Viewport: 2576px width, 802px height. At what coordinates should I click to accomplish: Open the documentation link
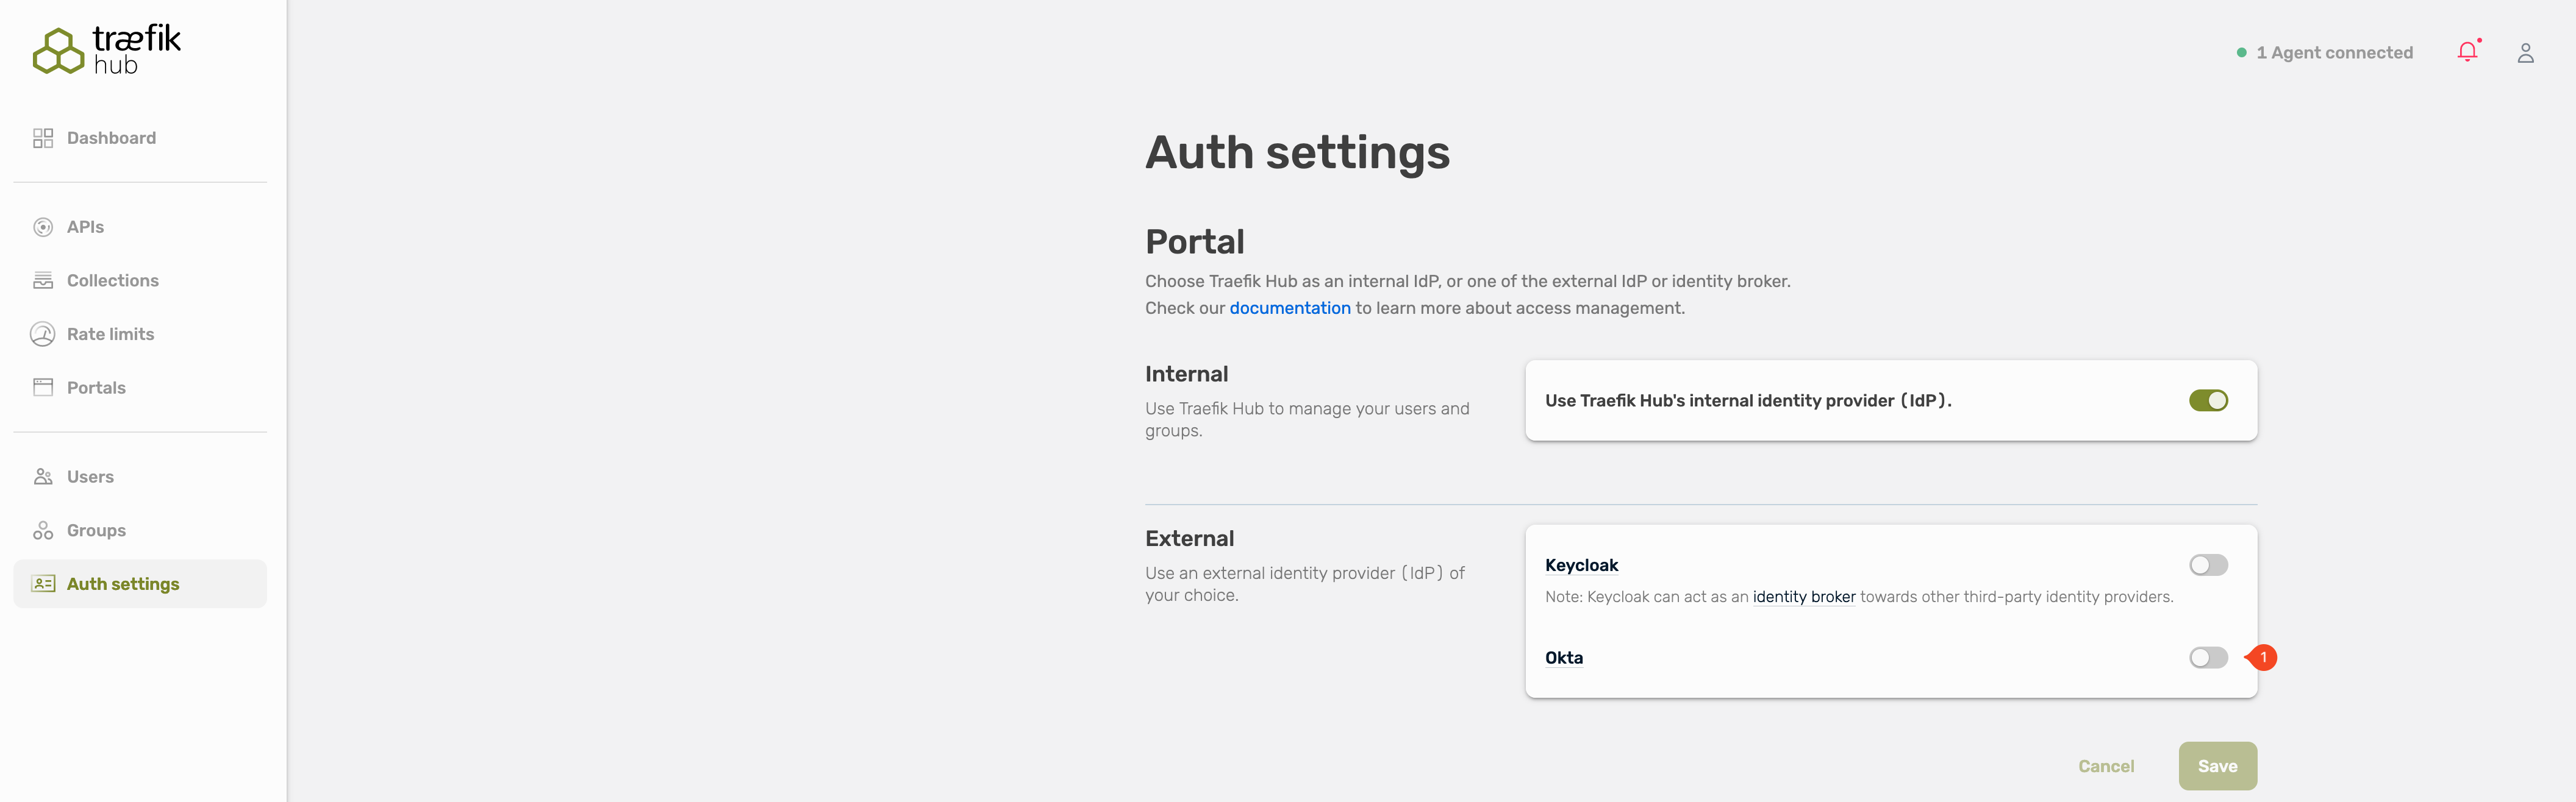point(1289,308)
